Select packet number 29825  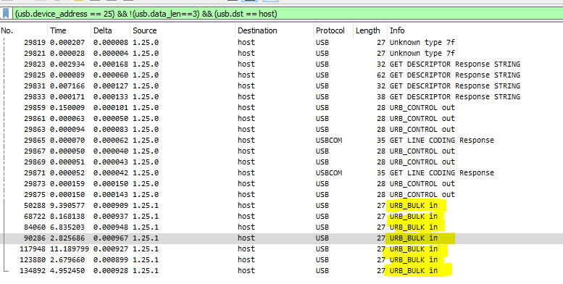click(281, 75)
